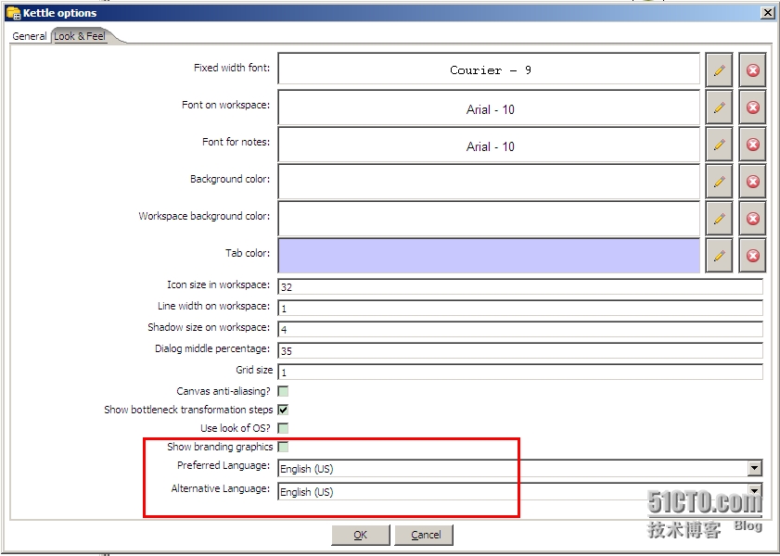Click the Cancel button
Screen dimensions: 780x556
pos(424,535)
